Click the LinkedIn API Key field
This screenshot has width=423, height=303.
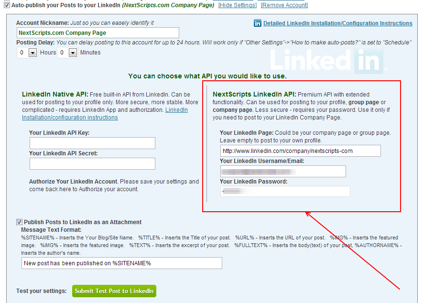pyautogui.click(x=92, y=143)
